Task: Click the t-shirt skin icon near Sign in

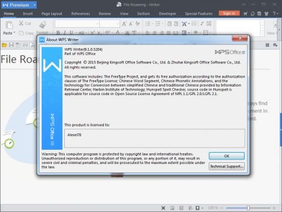Action: 266,14
